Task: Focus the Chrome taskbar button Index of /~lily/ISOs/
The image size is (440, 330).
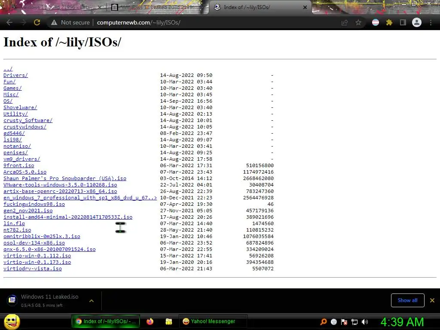Action: 106,321
